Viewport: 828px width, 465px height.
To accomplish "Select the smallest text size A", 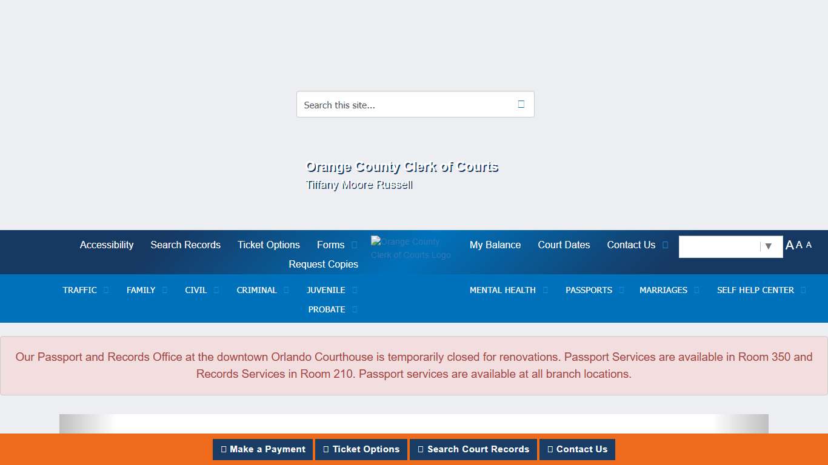I will [809, 245].
